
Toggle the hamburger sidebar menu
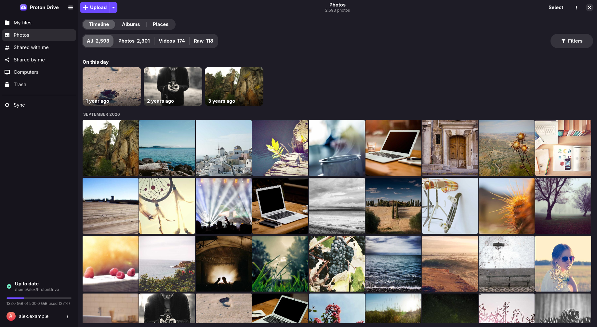point(71,7)
